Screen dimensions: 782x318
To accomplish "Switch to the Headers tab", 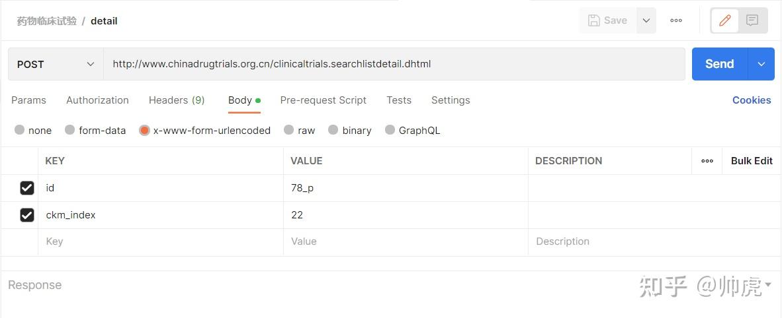I will click(x=177, y=100).
